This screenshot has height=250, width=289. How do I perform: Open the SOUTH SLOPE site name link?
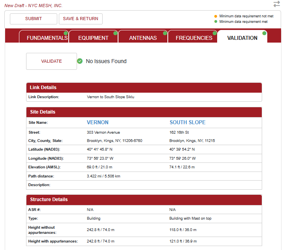(188, 122)
